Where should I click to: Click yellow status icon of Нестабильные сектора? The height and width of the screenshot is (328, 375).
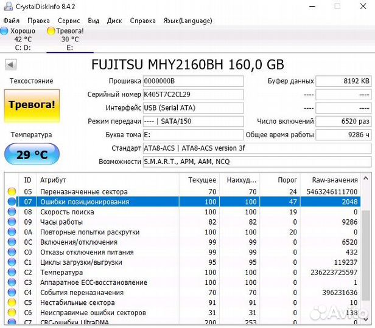point(12,302)
